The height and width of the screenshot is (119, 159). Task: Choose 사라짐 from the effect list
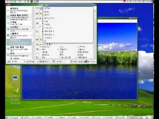pyautogui.click(x=68, y=24)
